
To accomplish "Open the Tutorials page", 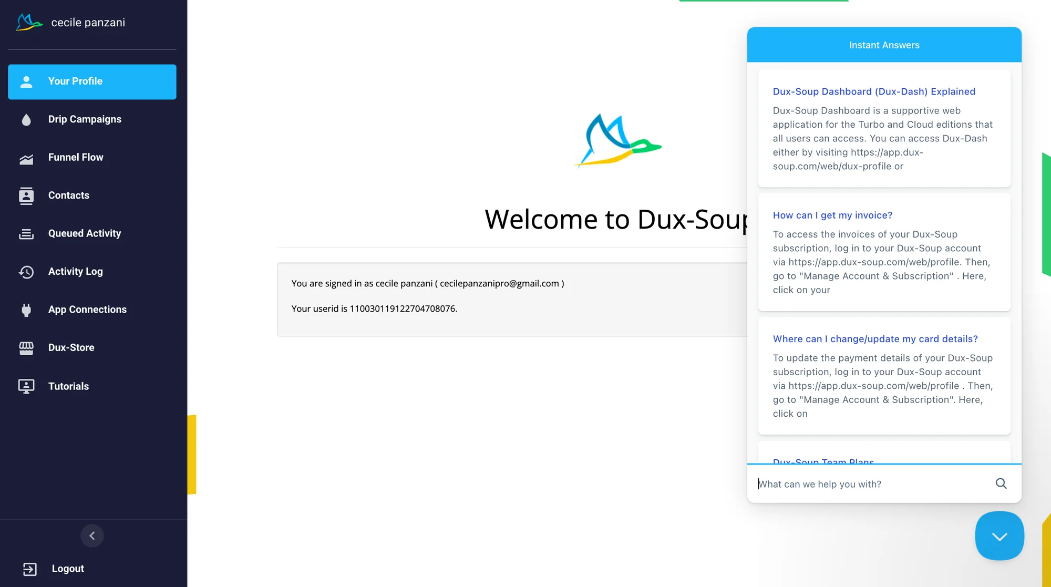I will pos(69,386).
